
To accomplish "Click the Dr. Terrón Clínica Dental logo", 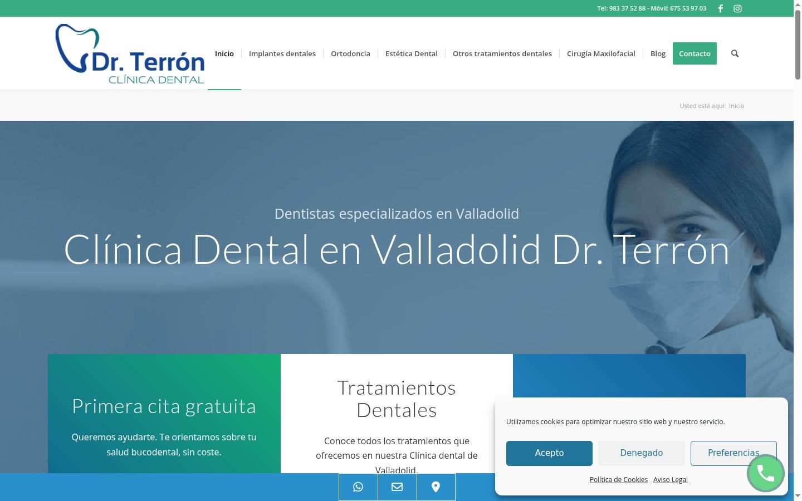I will (130, 54).
